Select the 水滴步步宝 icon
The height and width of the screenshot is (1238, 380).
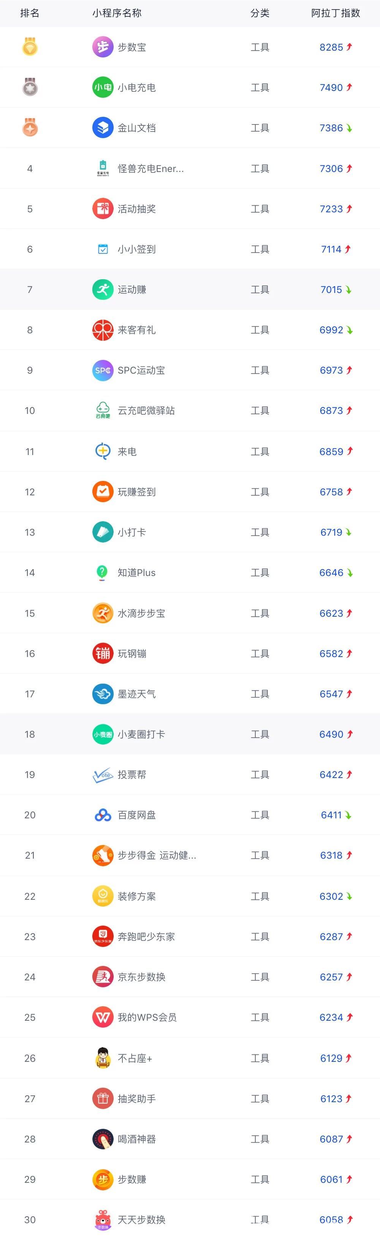(x=103, y=613)
